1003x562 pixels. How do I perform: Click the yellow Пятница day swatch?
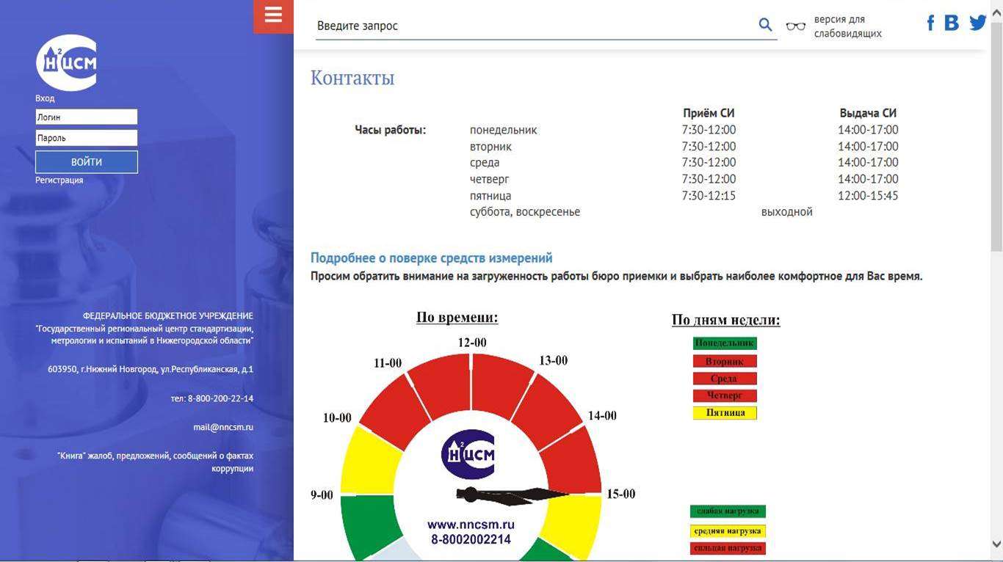coord(725,413)
